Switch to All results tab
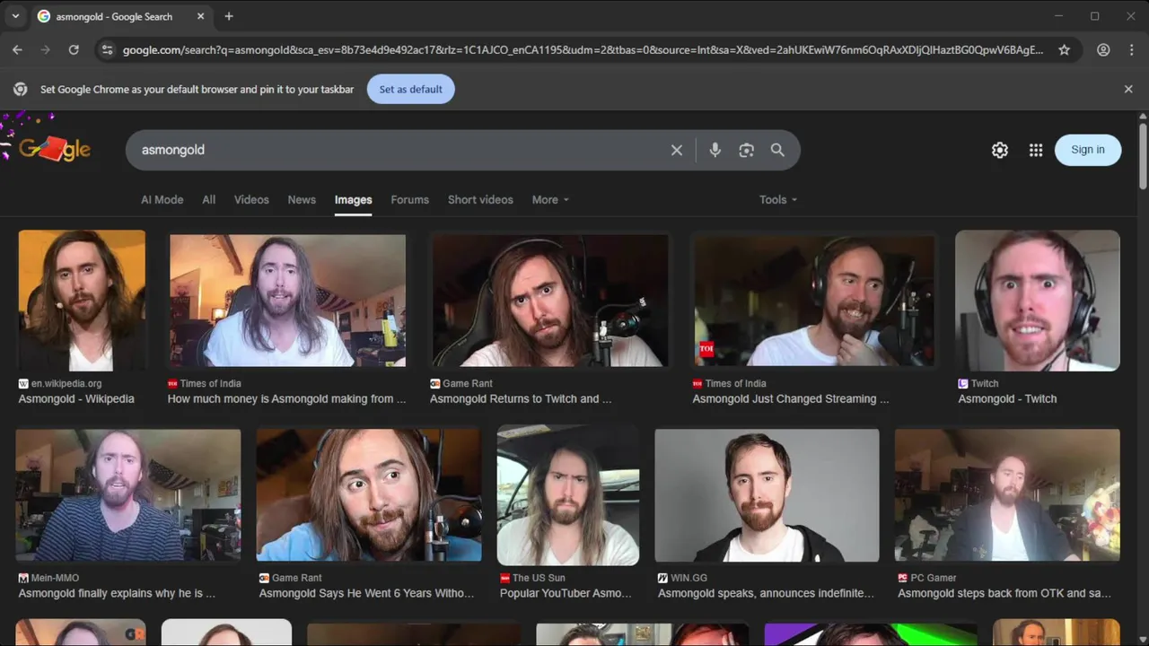1149x646 pixels. coord(208,199)
